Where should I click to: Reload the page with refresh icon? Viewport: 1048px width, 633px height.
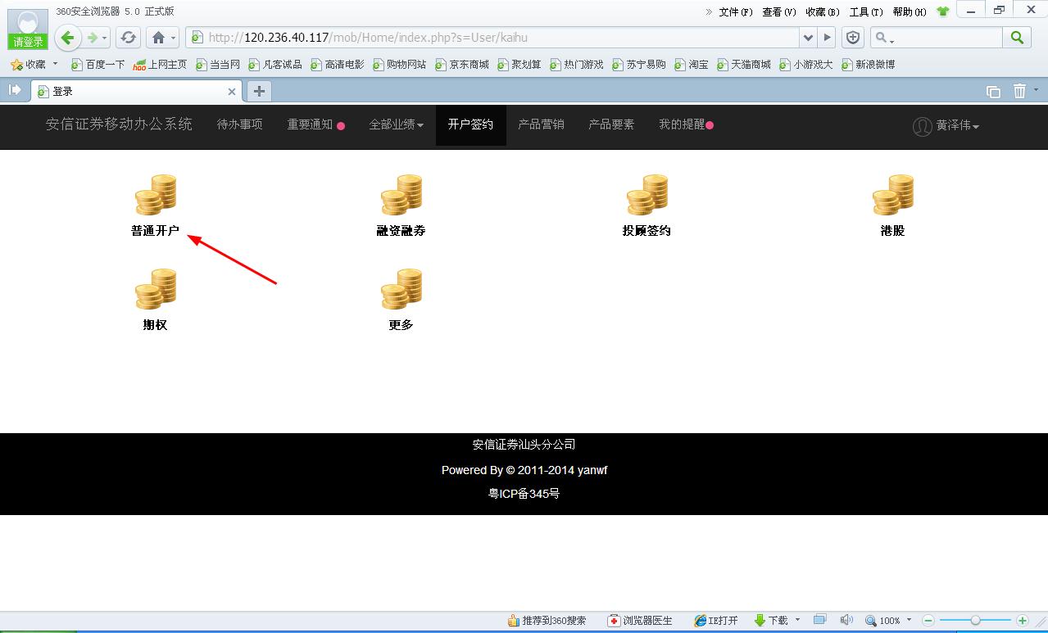coord(129,38)
